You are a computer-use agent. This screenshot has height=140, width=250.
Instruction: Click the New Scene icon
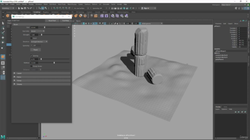[x=19, y=8]
